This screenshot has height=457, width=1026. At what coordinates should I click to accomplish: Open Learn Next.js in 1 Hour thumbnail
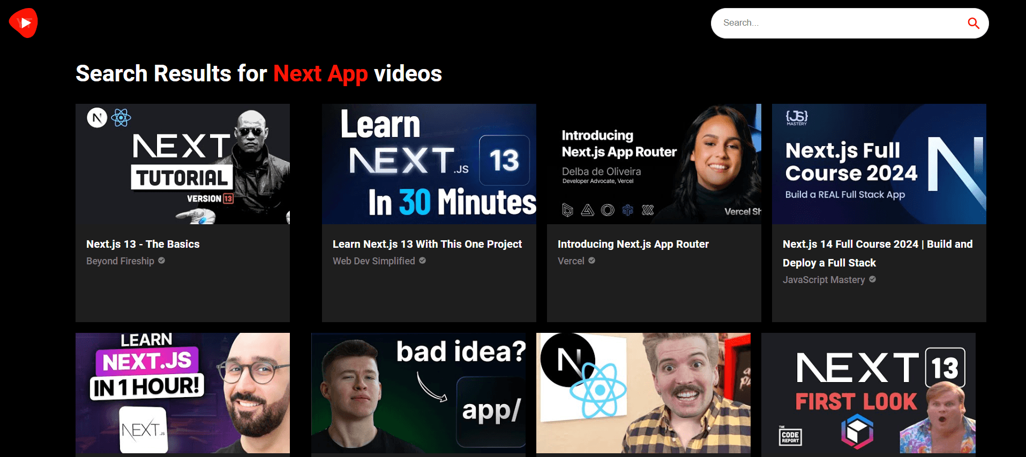[183, 393]
